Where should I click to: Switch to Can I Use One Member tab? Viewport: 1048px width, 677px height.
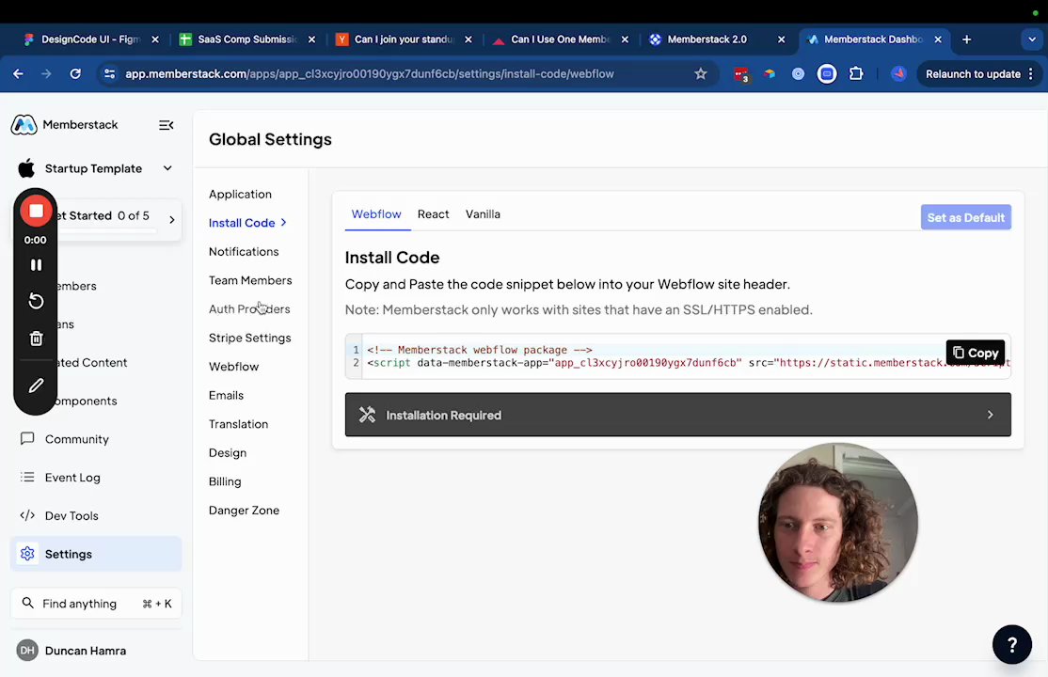coord(560,39)
